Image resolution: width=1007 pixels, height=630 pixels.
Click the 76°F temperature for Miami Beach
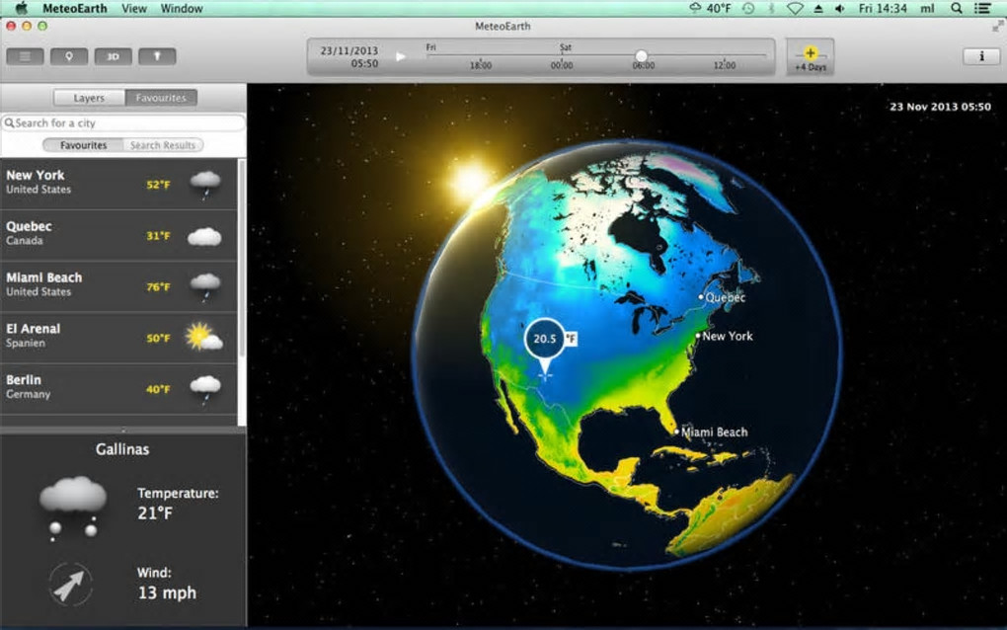pos(158,287)
